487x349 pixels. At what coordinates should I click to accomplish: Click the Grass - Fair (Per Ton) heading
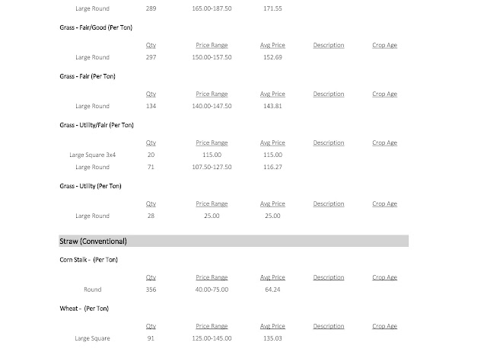pyautogui.click(x=88, y=76)
